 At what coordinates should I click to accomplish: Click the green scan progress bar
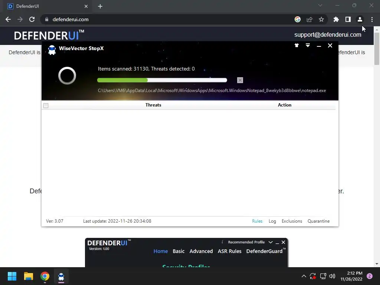click(162, 80)
